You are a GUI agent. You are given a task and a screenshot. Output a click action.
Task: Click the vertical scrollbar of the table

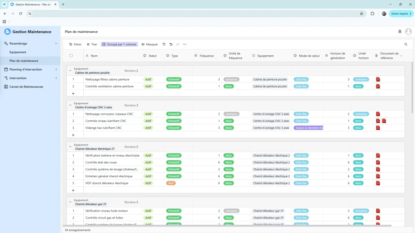coord(413,88)
